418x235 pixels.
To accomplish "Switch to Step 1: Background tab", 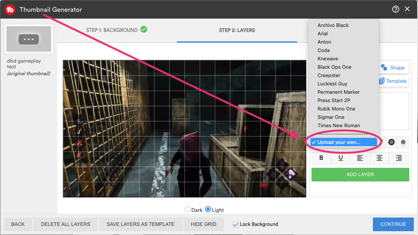I will (116, 30).
